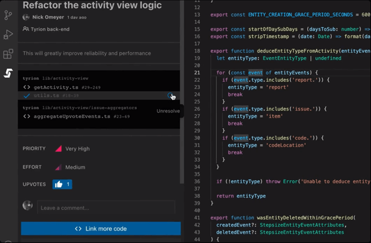Click the EFFORT label
Viewport: 371px width, 243px height.
point(32,167)
